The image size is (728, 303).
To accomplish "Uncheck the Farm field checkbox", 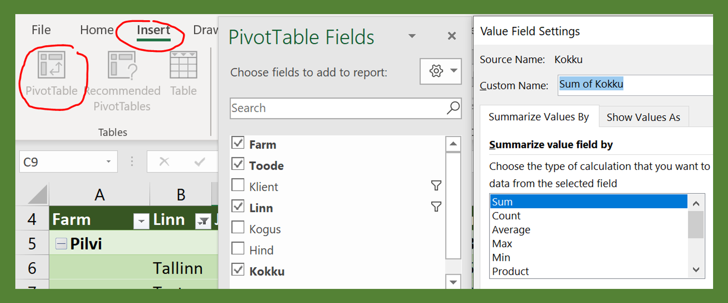I will pos(238,143).
